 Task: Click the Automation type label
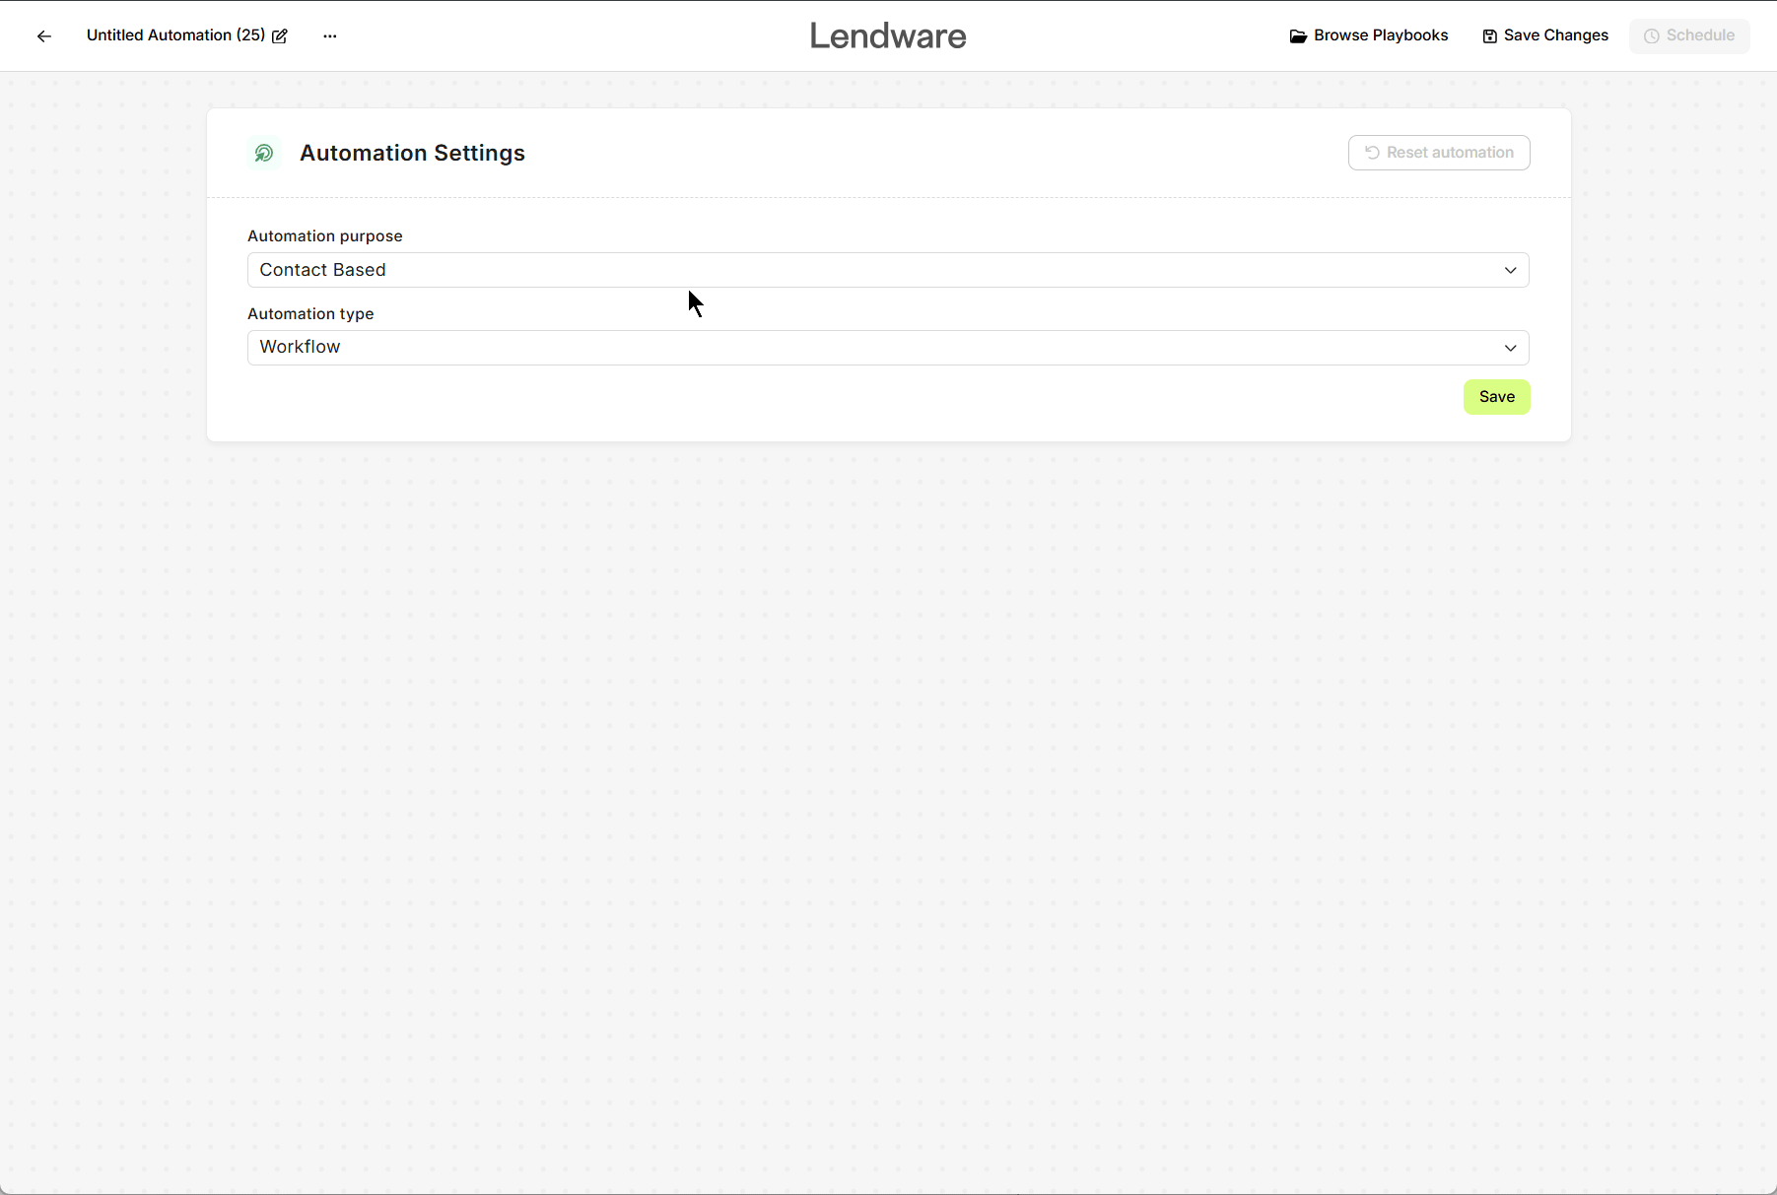tap(310, 314)
